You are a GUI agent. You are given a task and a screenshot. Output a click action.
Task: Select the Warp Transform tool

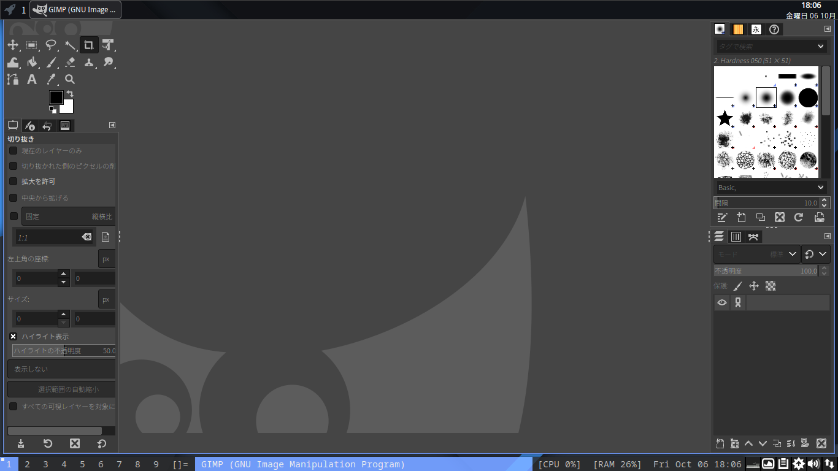tap(13, 62)
